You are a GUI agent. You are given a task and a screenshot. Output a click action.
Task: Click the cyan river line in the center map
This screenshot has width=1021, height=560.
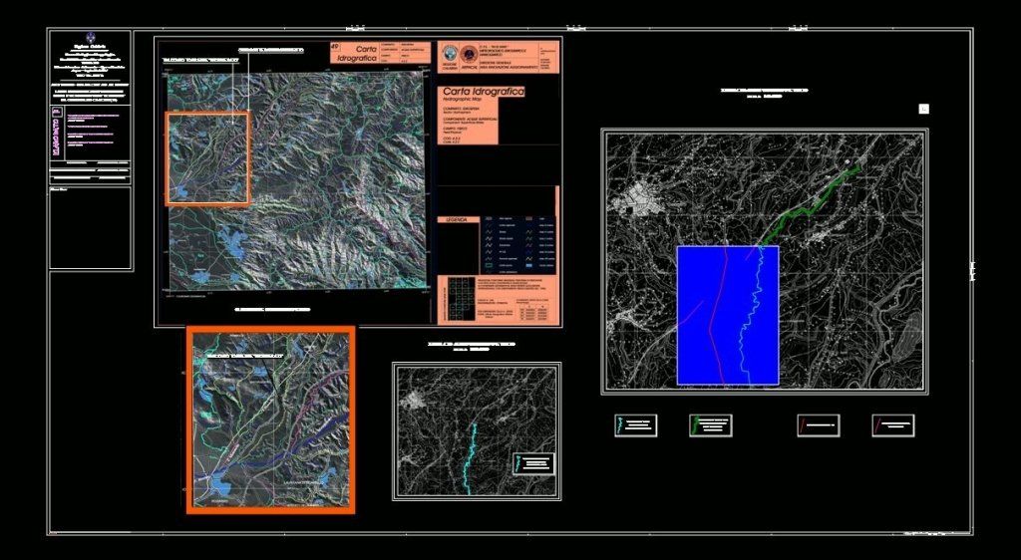click(x=469, y=458)
